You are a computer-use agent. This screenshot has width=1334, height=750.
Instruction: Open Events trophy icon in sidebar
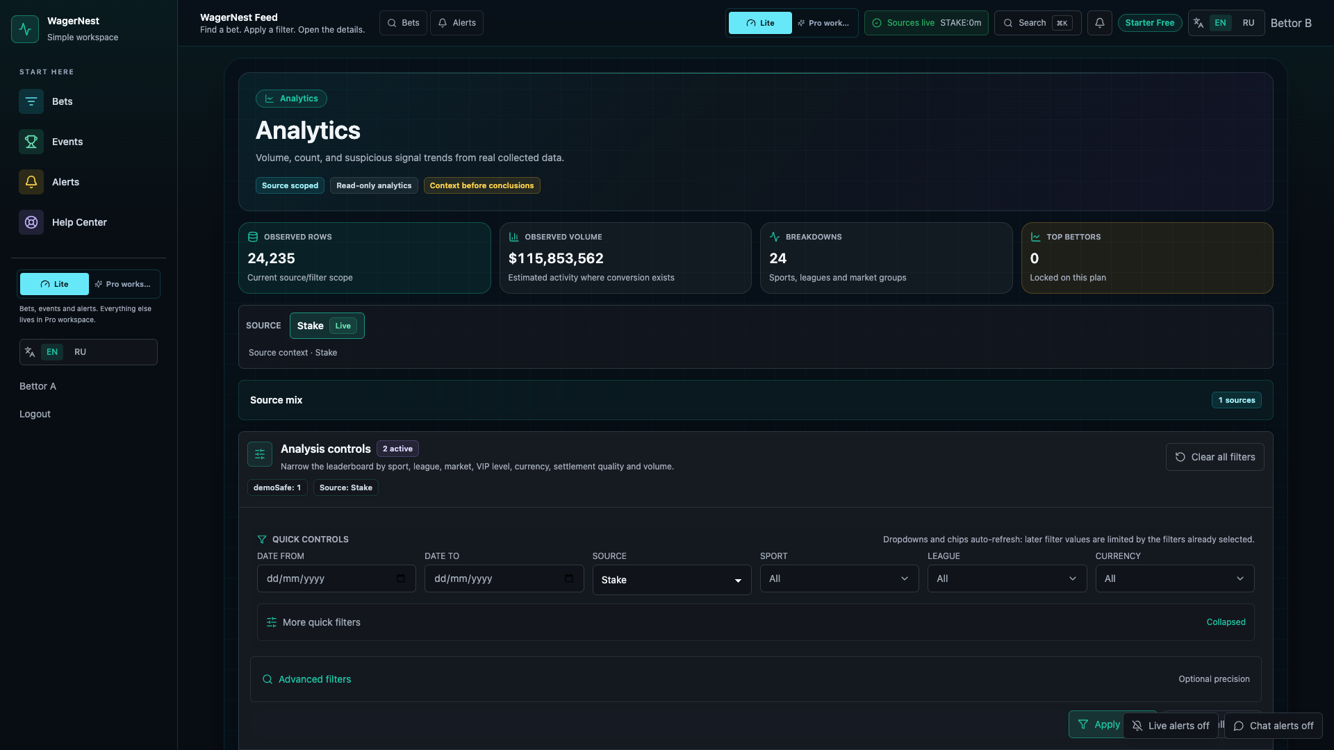tap(31, 142)
